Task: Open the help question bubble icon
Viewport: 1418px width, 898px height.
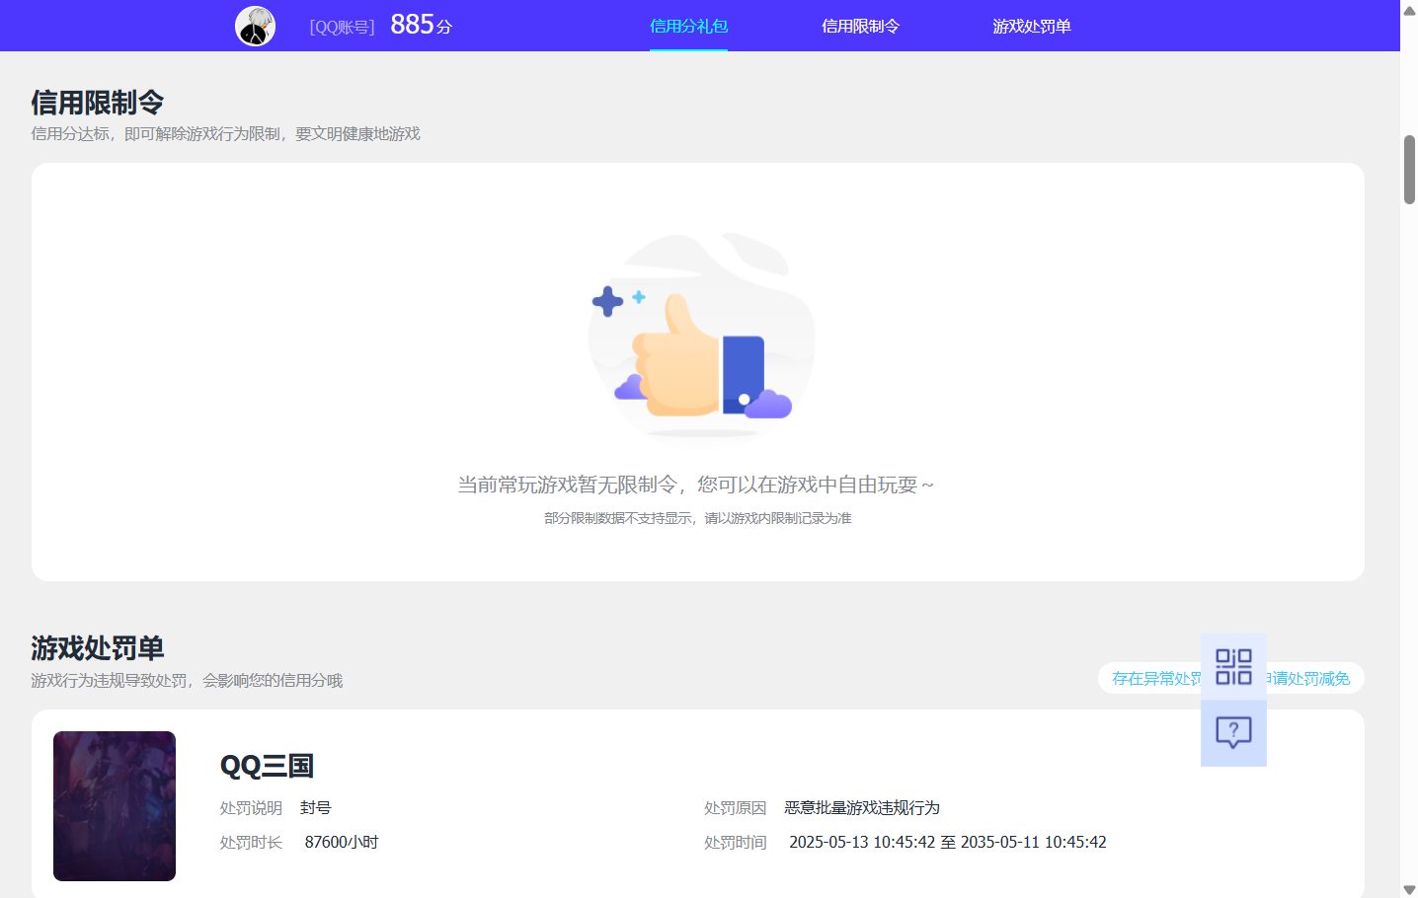Action: click(x=1233, y=732)
